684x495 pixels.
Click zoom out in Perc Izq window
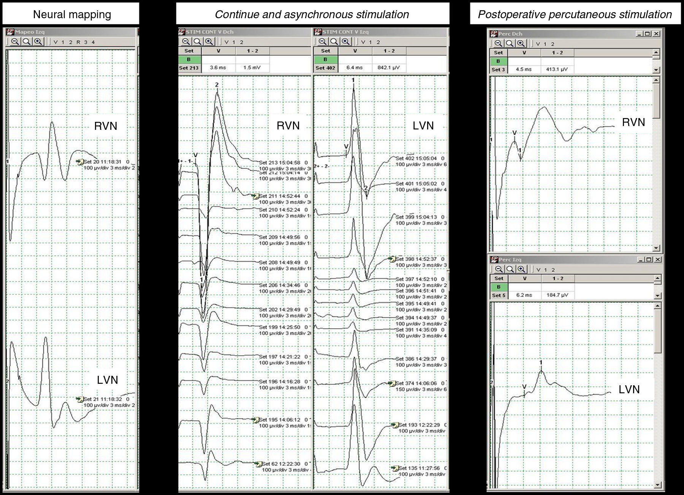(x=499, y=269)
